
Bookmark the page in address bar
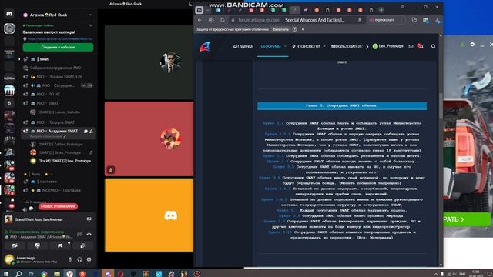[360, 20]
